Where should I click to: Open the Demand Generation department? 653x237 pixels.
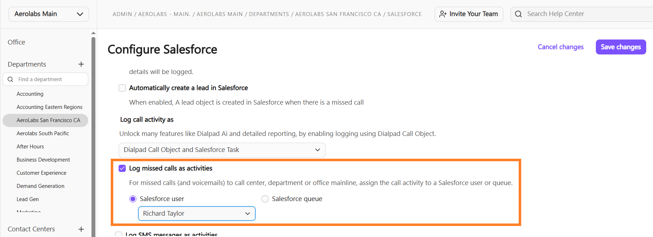[40, 186]
